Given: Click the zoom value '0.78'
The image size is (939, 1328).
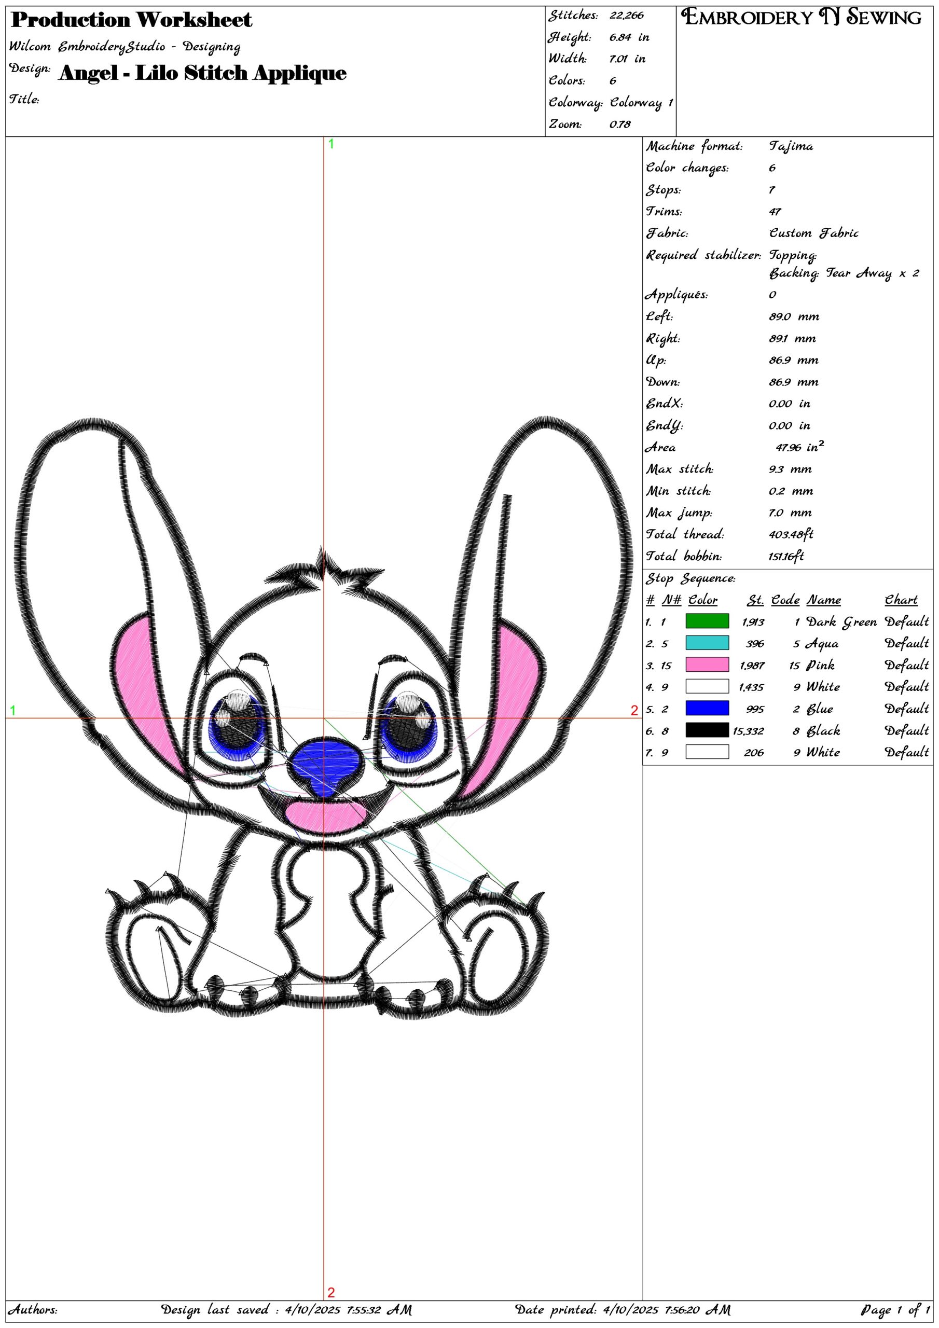Looking at the screenshot, I should (x=619, y=125).
